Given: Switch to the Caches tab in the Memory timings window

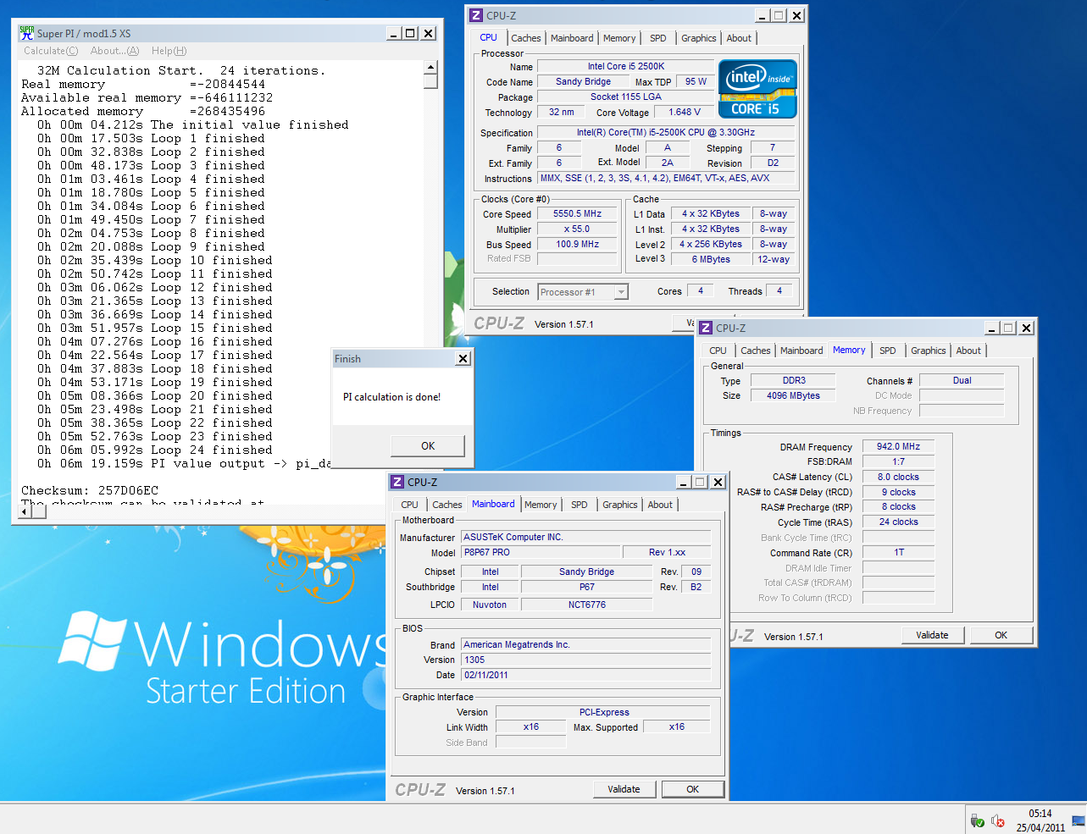Looking at the screenshot, I should point(756,351).
